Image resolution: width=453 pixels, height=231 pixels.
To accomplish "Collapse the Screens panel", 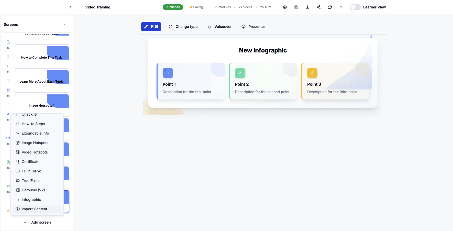I will click(64, 24).
